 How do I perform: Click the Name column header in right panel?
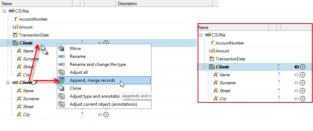pyautogui.click(x=234, y=28)
